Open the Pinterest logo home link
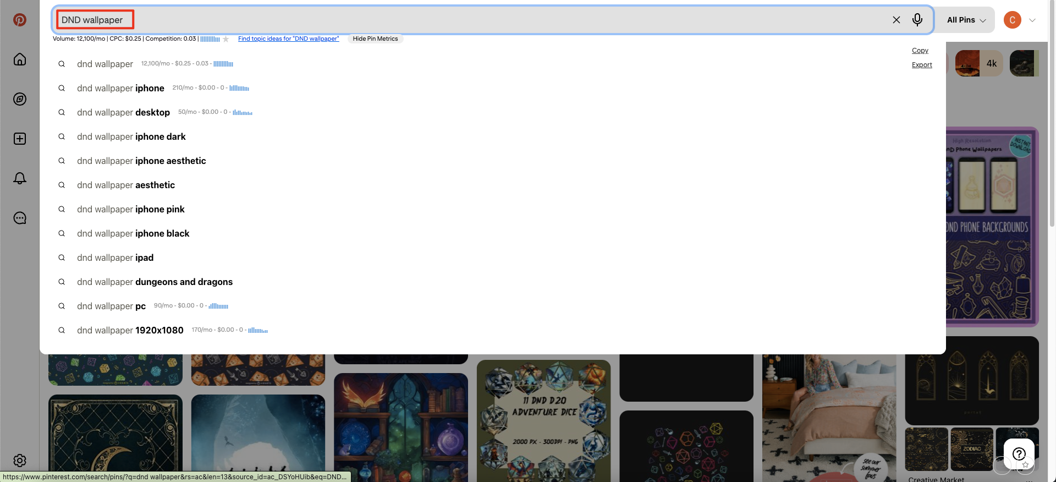The width and height of the screenshot is (1056, 482). [20, 20]
